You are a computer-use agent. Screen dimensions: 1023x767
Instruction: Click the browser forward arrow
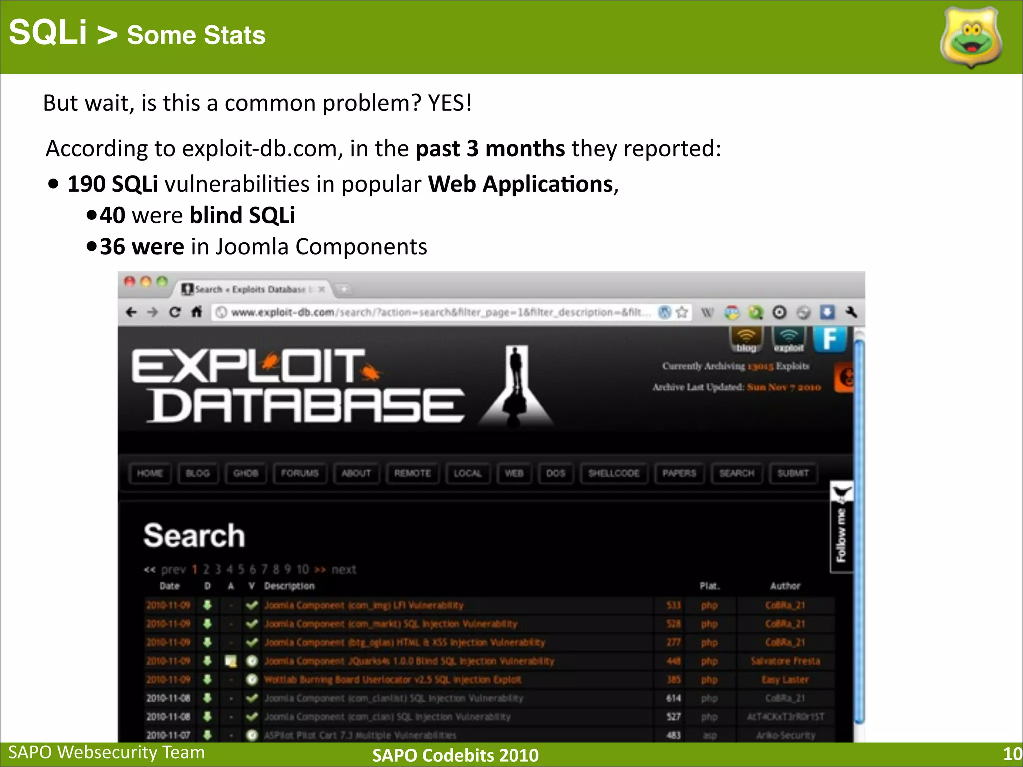pos(153,313)
